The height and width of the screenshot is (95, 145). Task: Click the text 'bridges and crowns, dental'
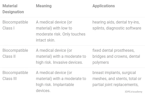[x=116, y=56]
